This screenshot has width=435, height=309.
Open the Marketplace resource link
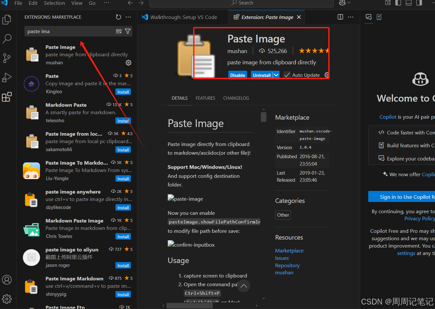pyautogui.click(x=289, y=250)
